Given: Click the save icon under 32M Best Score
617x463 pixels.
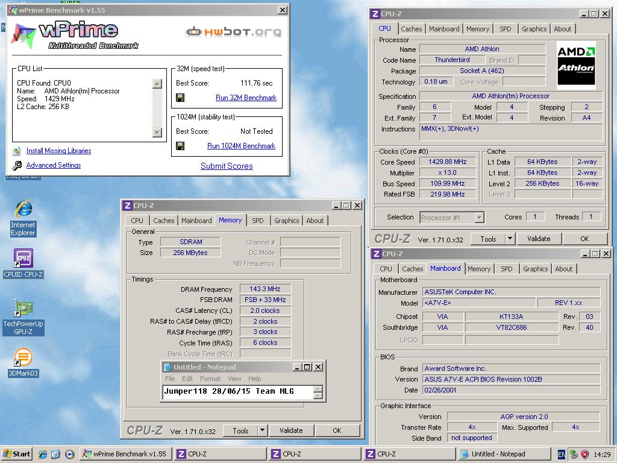Looking at the screenshot, I should click(180, 98).
